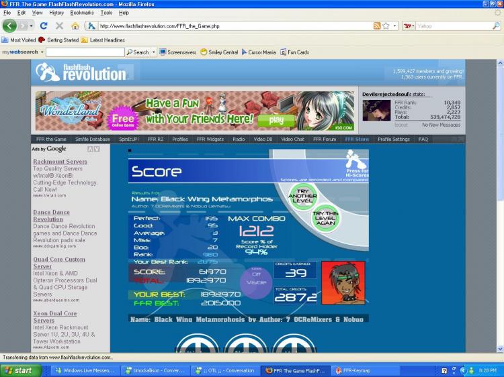Viewport: 504px width, 377px height.
Task: Bookmark the page with the star icon
Action: point(386,26)
